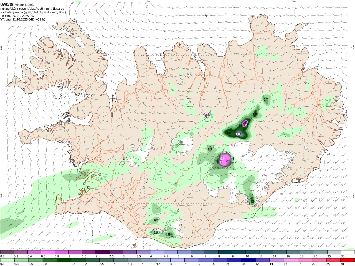
Task: Click the 0.9 value in the pink blob
Action: [x=222, y=158]
